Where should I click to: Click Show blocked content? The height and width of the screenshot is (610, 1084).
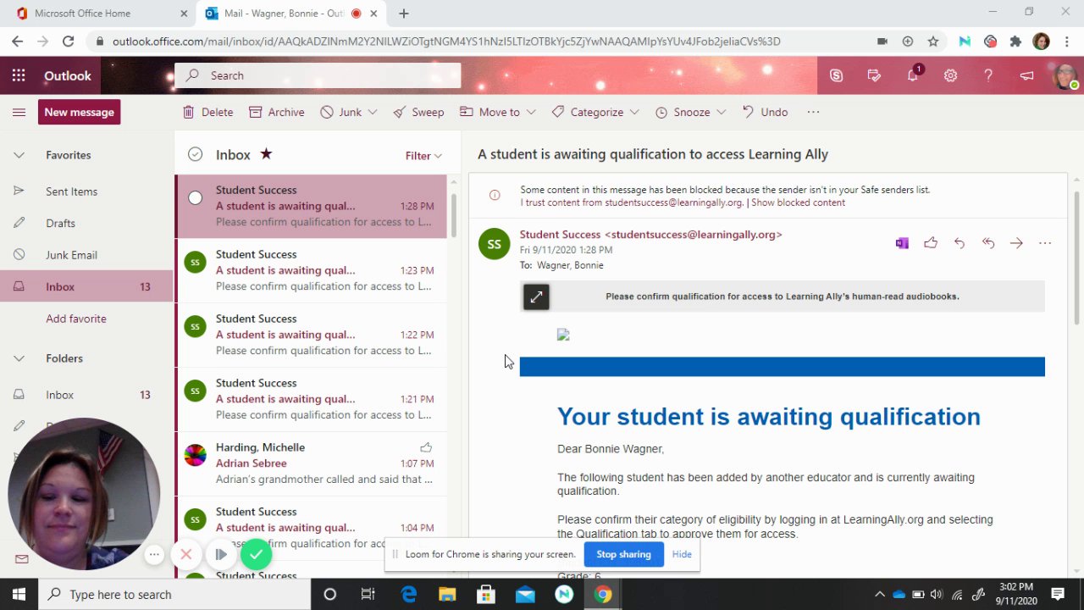798,202
